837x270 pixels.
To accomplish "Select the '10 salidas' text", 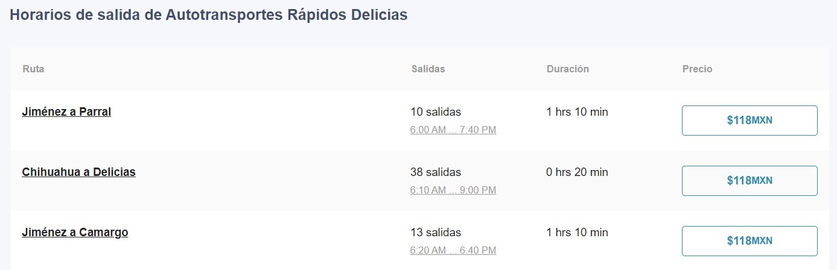I will click(x=436, y=111).
